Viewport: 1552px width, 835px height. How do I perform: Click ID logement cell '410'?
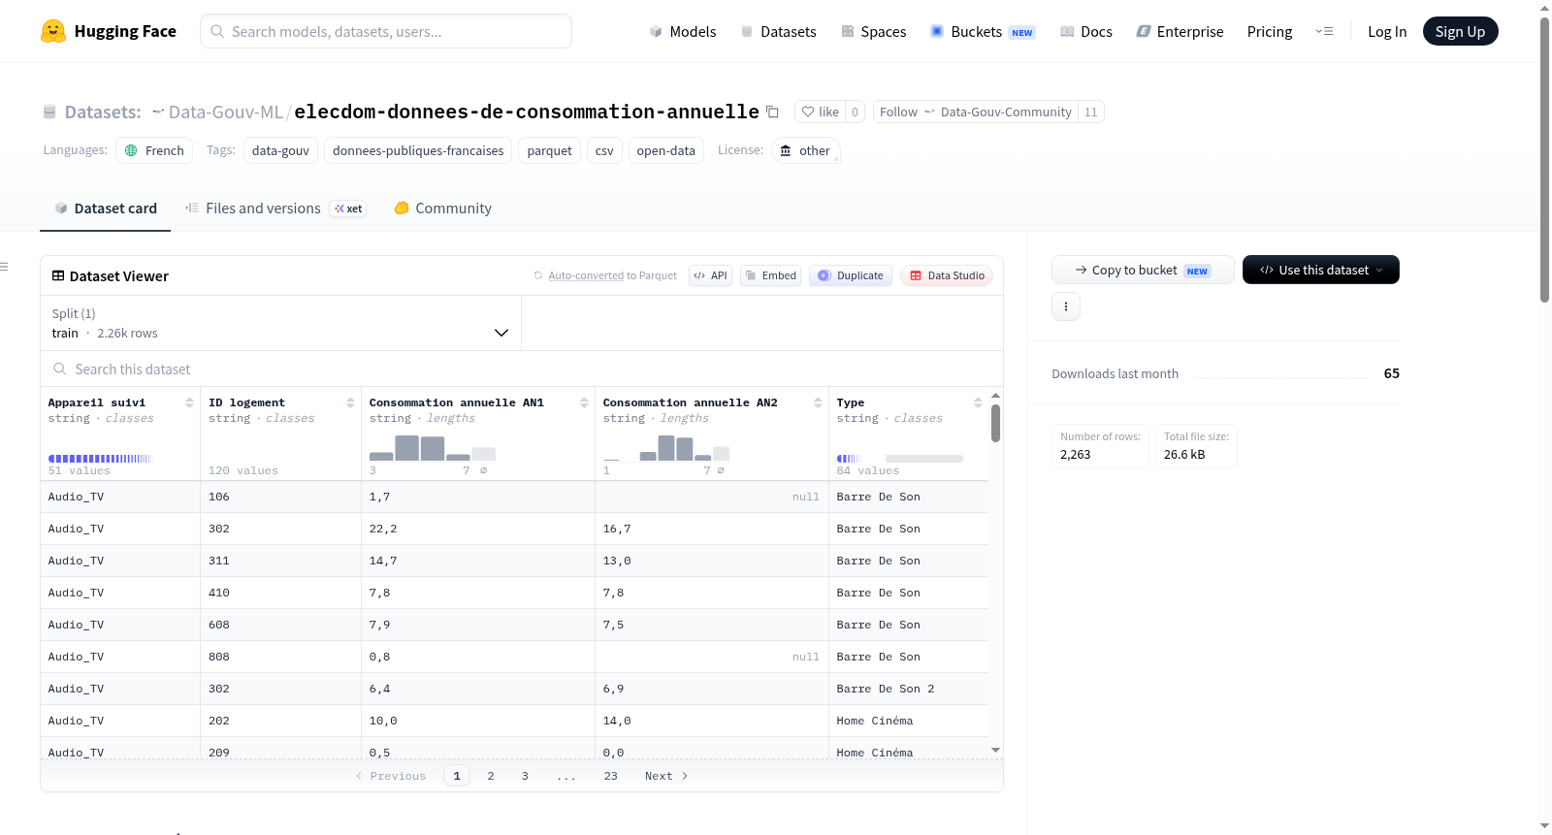tap(280, 593)
